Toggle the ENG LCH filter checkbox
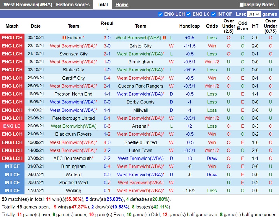Viewport: 279px width, 217px height. click(x=160, y=14)
